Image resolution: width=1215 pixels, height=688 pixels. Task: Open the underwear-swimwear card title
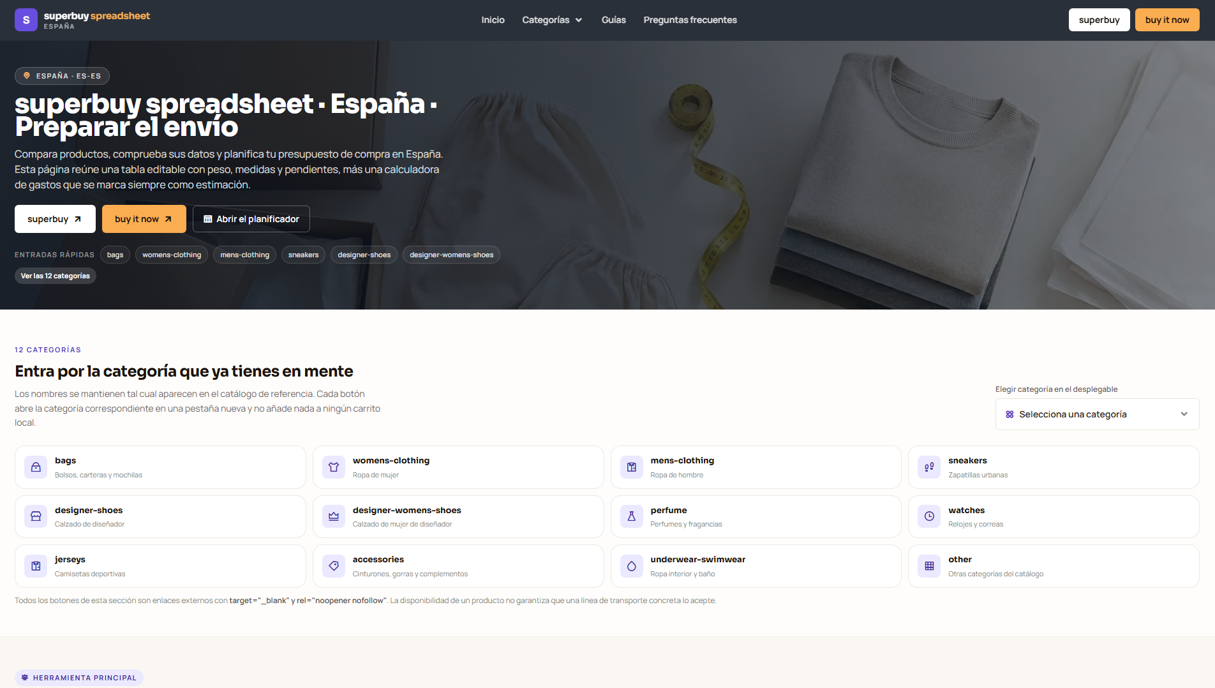pos(698,559)
